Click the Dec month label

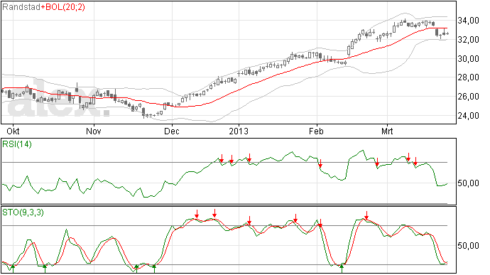coord(172,131)
